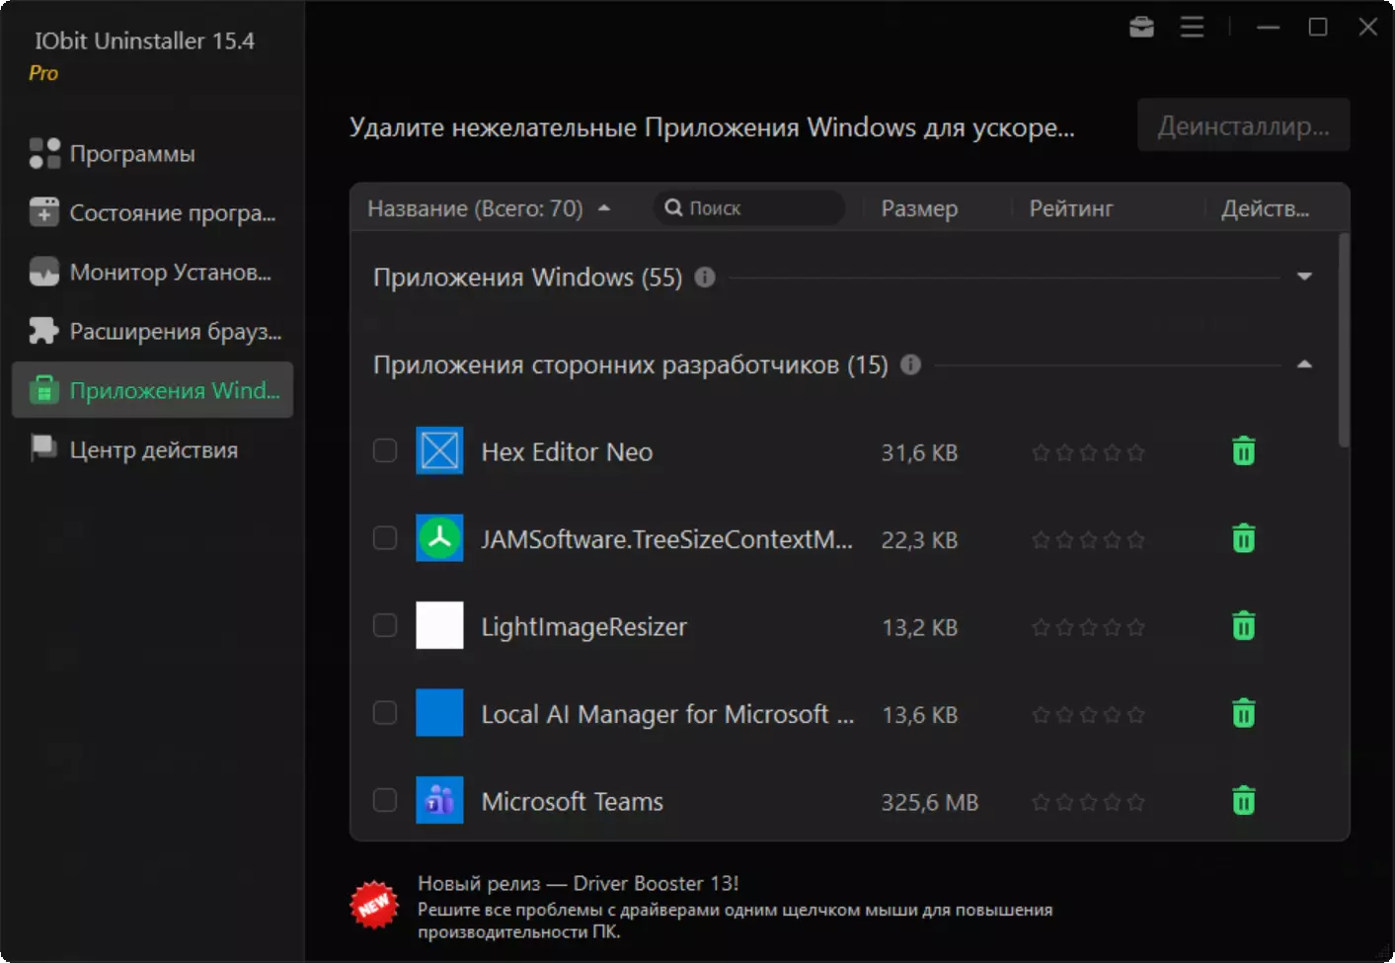The image size is (1395, 963).
Task: Click trash icon for LightImageResizer
Action: click(1243, 626)
